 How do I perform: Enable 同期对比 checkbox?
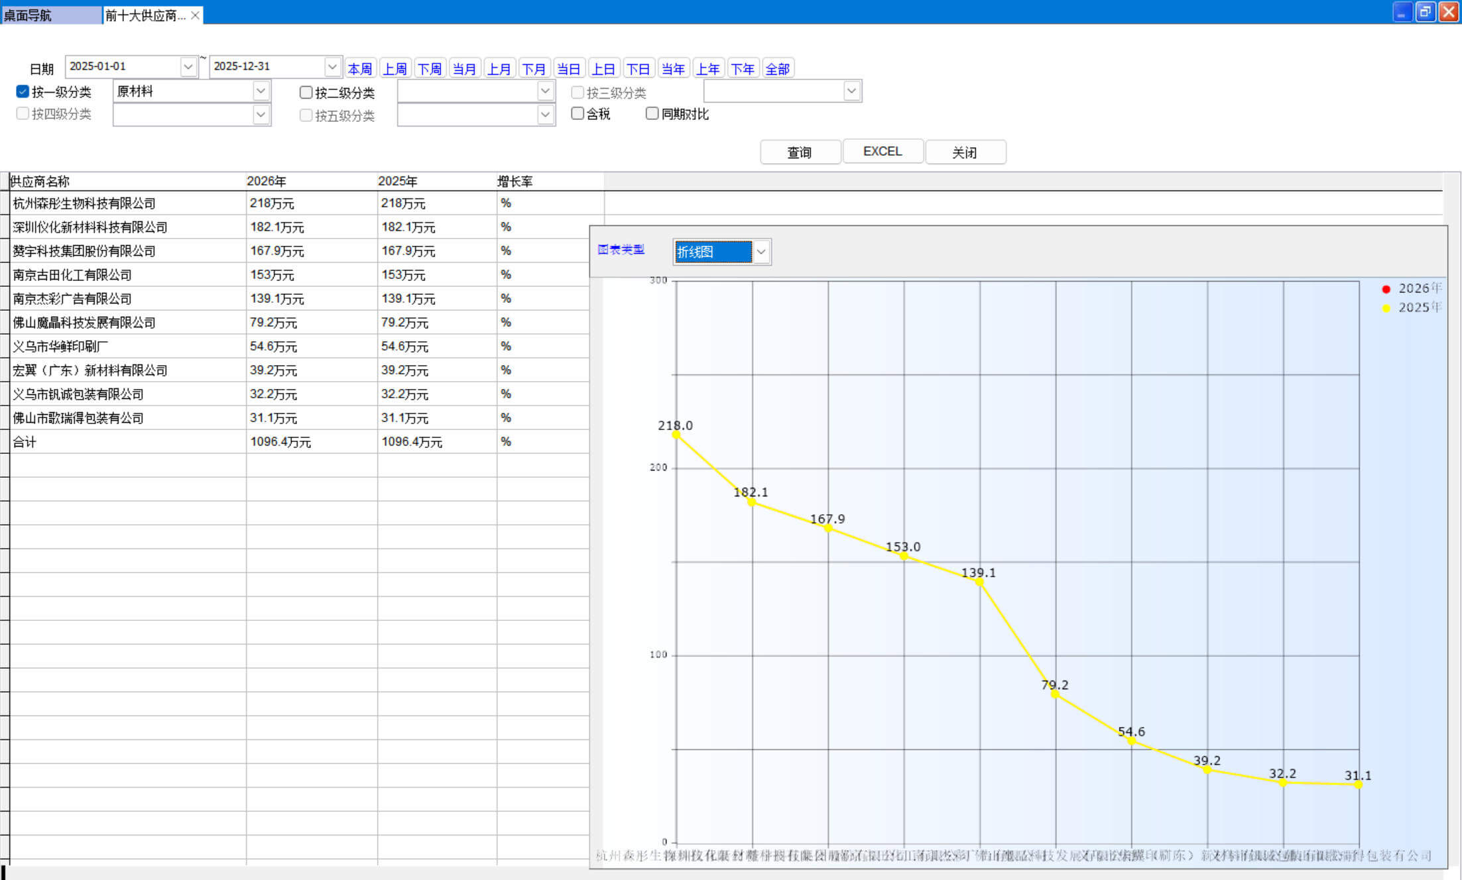point(652,113)
